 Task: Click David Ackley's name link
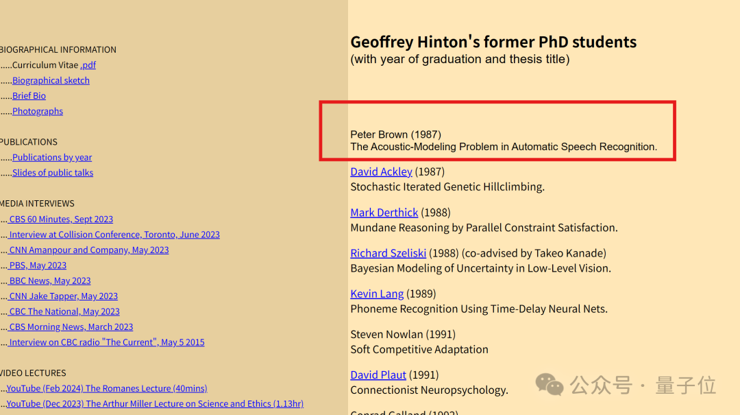click(x=381, y=171)
